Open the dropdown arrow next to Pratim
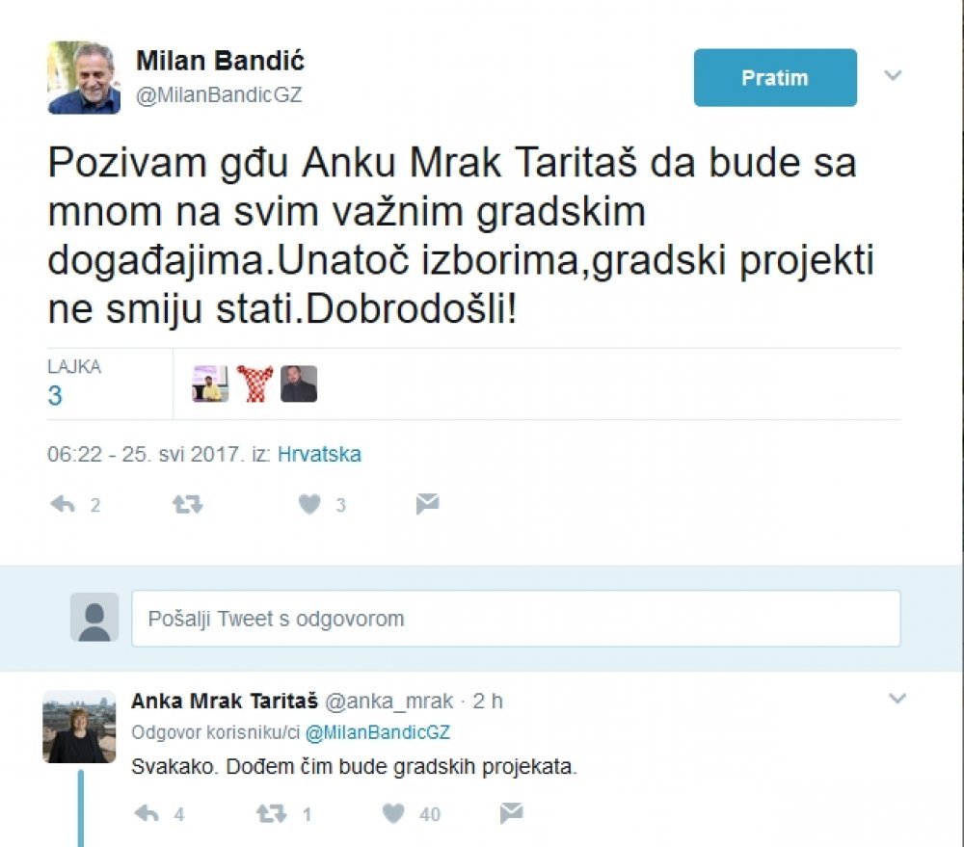This screenshot has height=847, width=964. tap(893, 75)
